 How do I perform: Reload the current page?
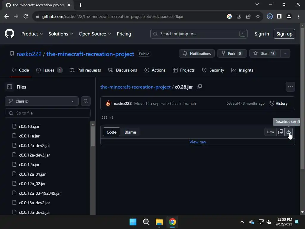[26, 16]
